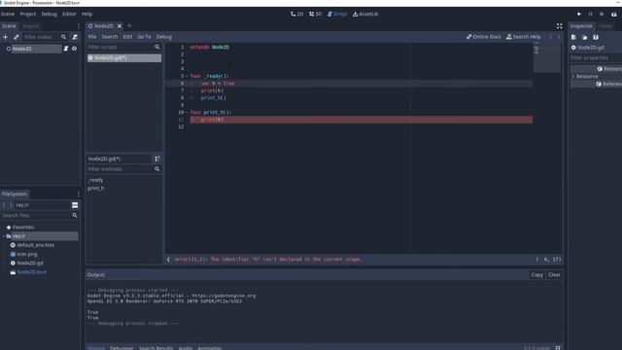Screen dimensions: 622x350
Task: Open the Editor menu
Action: [x=69, y=14]
